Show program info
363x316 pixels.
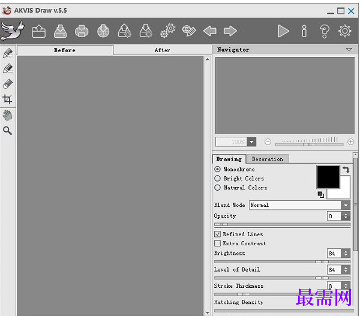304,31
